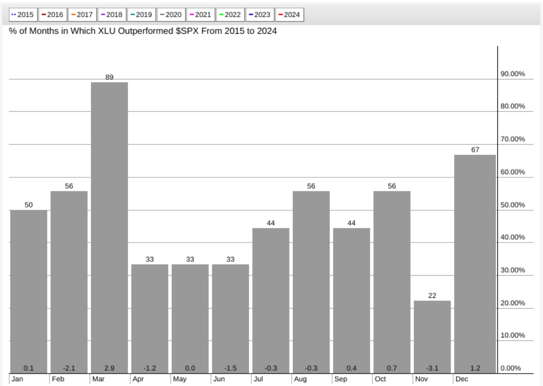Toggle the 2020 year series button
This screenshot has width=543, height=386.
pyautogui.click(x=171, y=15)
